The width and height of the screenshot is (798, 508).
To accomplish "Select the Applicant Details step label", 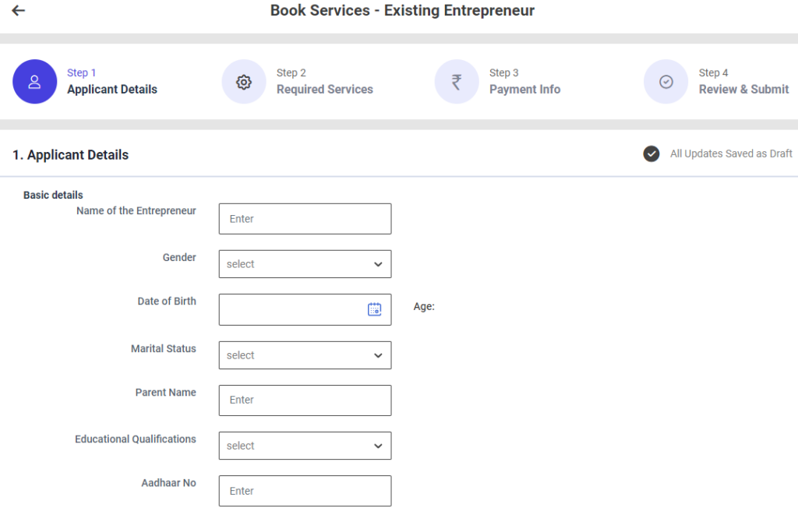I will coord(112,90).
